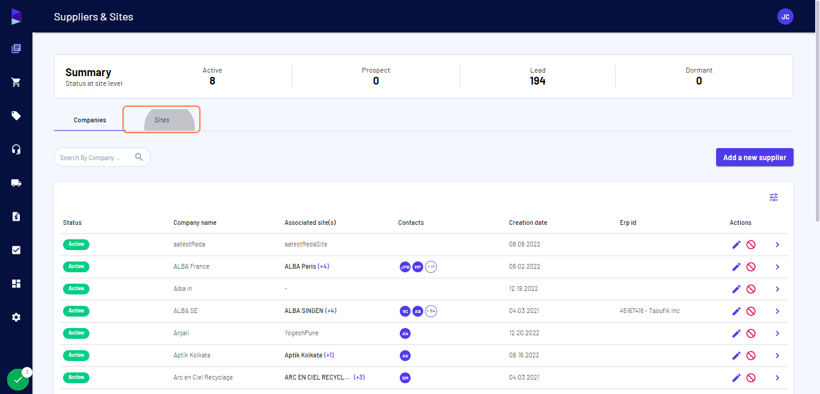Image resolution: width=820 pixels, height=394 pixels.
Task: Switch to the Sites tab
Action: [x=161, y=120]
